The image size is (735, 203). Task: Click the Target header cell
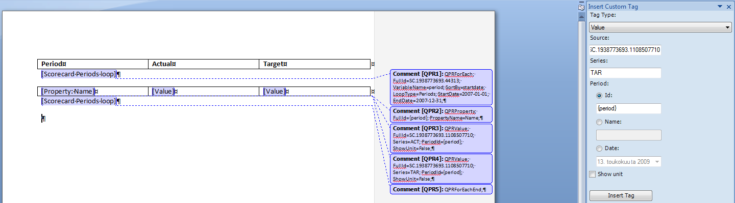tap(314, 64)
